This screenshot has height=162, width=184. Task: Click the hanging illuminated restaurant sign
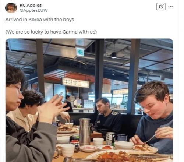76,83
